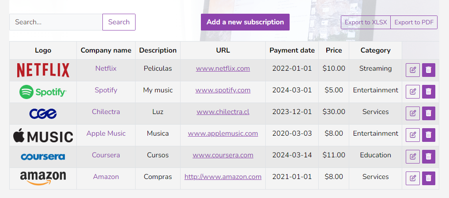Click the edit icon for Spotify
Screen dimensions: 449x198
pos(413,91)
